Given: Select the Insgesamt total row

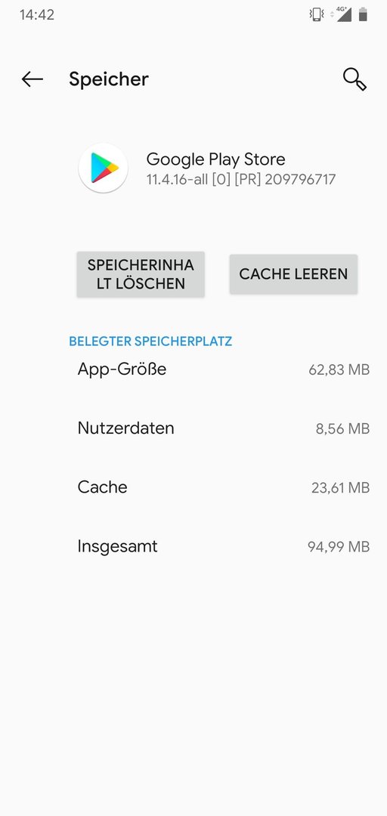Looking at the screenshot, I should [x=224, y=546].
